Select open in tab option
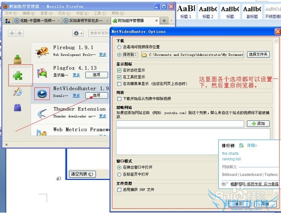Image resolution: width=281 pixels, height=214 pixels. (x=119, y=174)
